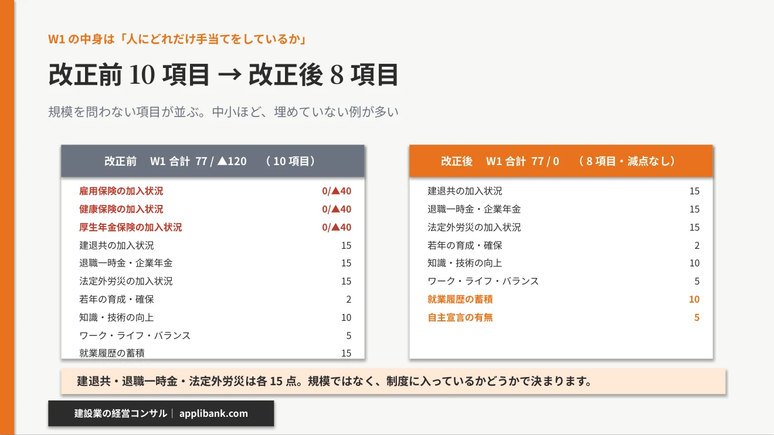Screen dimensions: 774x435
Task: Click the orange row label "自主宣言の有無"
Action: pyautogui.click(x=460, y=317)
